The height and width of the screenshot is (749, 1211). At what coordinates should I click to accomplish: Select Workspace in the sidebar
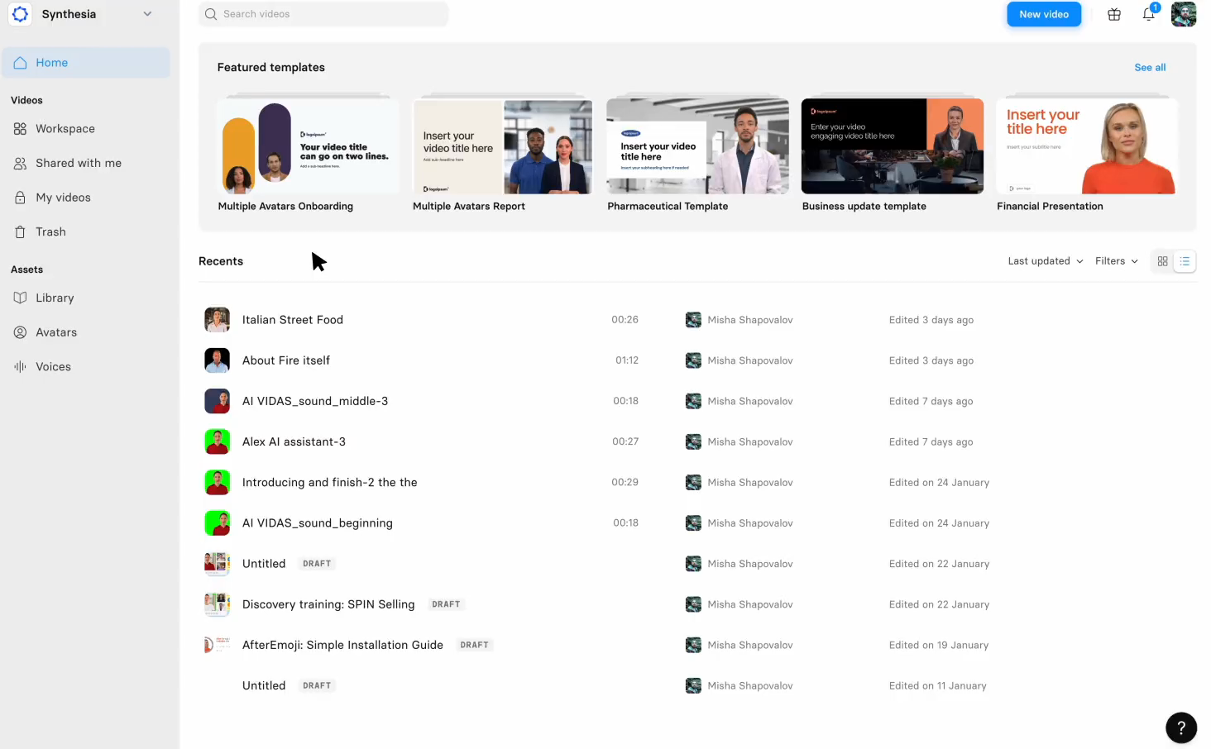coord(65,129)
